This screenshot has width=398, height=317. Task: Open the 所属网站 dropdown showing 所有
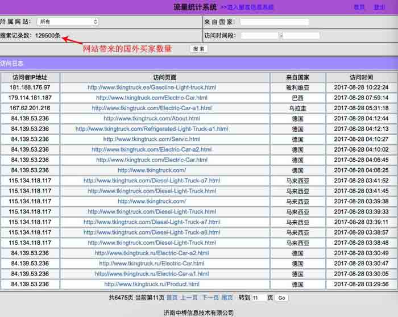(68, 22)
